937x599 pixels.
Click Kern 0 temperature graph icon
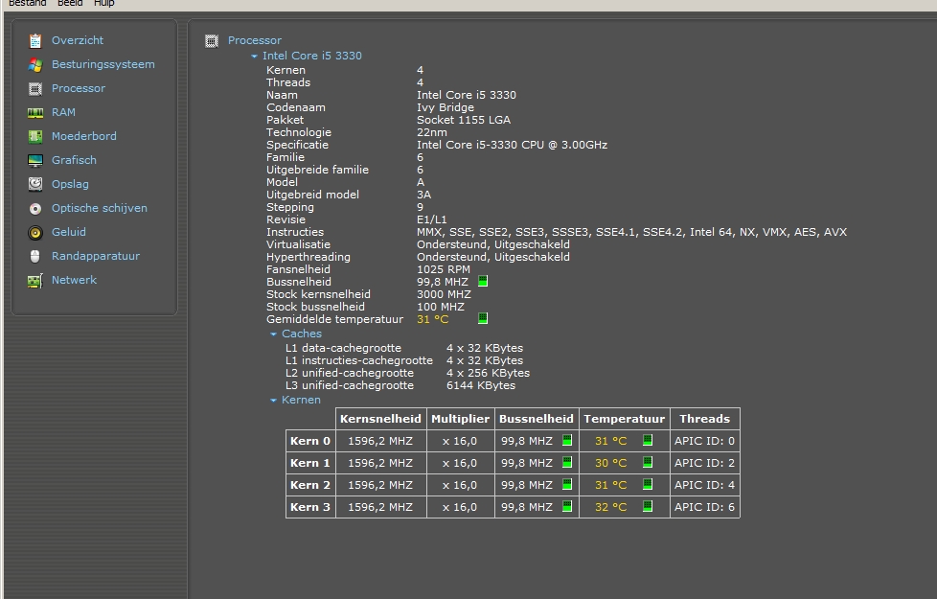point(647,440)
